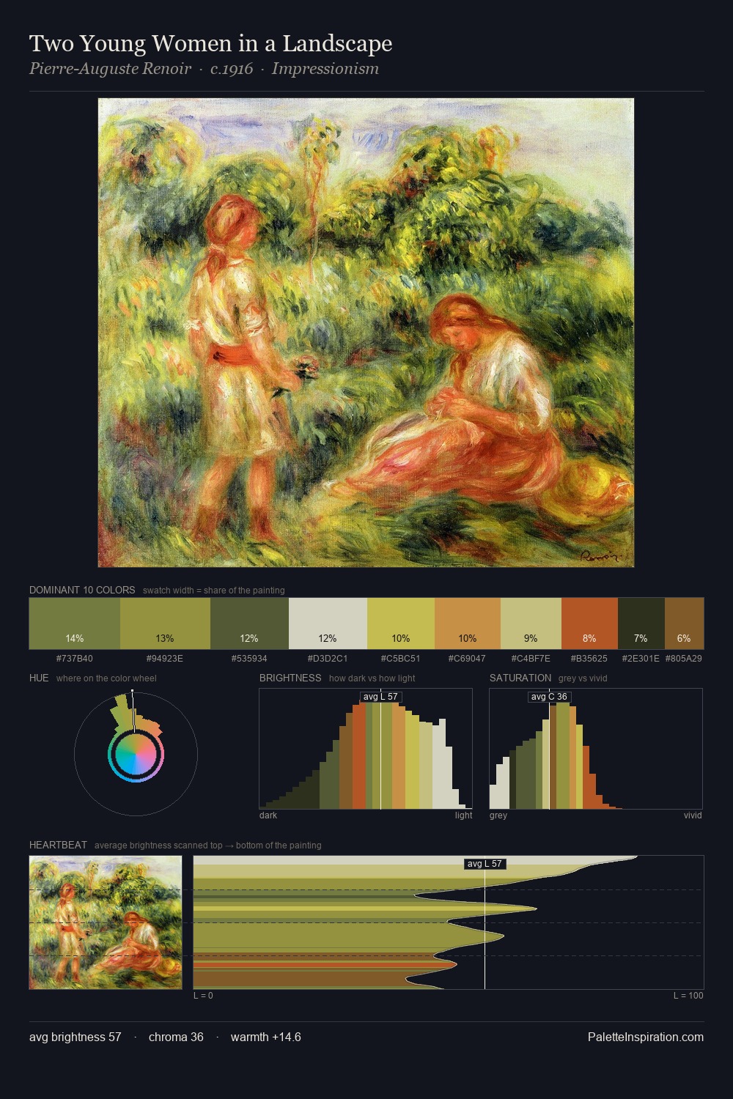Pick the dark green #535934 swatch

point(249,623)
